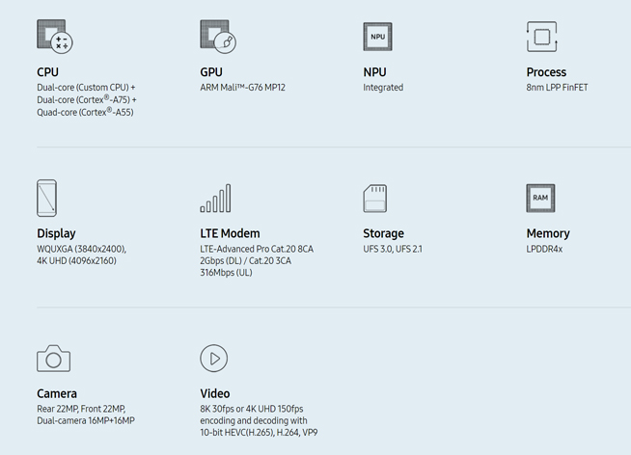Click the GPU chip icon
The height and width of the screenshot is (455, 631).
tap(217, 37)
